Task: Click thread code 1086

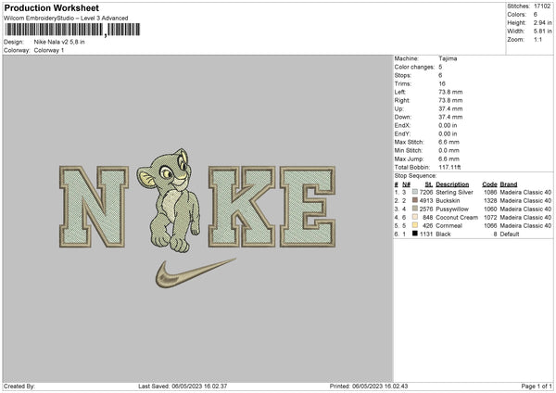Action: tap(490, 192)
